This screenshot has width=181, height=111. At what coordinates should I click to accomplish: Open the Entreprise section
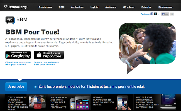(146, 7)
